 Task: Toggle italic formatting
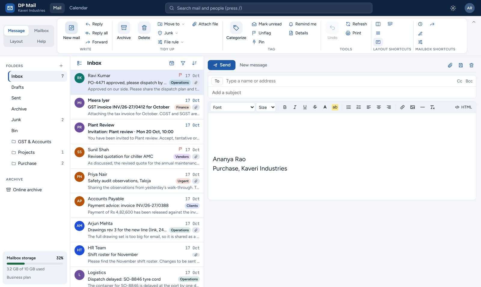click(x=295, y=107)
